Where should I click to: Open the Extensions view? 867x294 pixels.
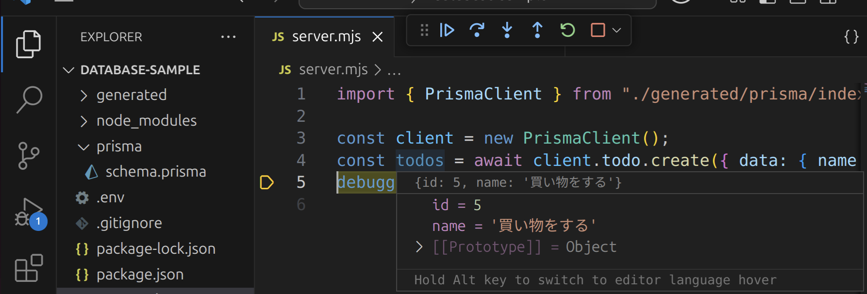click(28, 268)
